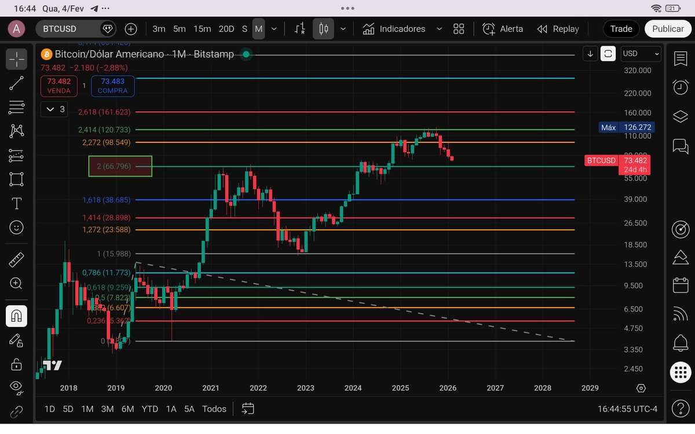695x434 pixels.
Task: Click the 16:44:55 UTC-4 timezone
Action: point(627,409)
